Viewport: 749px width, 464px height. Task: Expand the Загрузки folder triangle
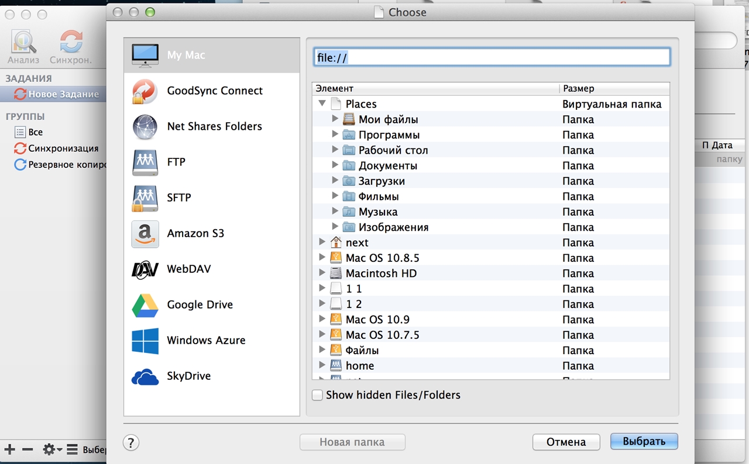(x=335, y=181)
